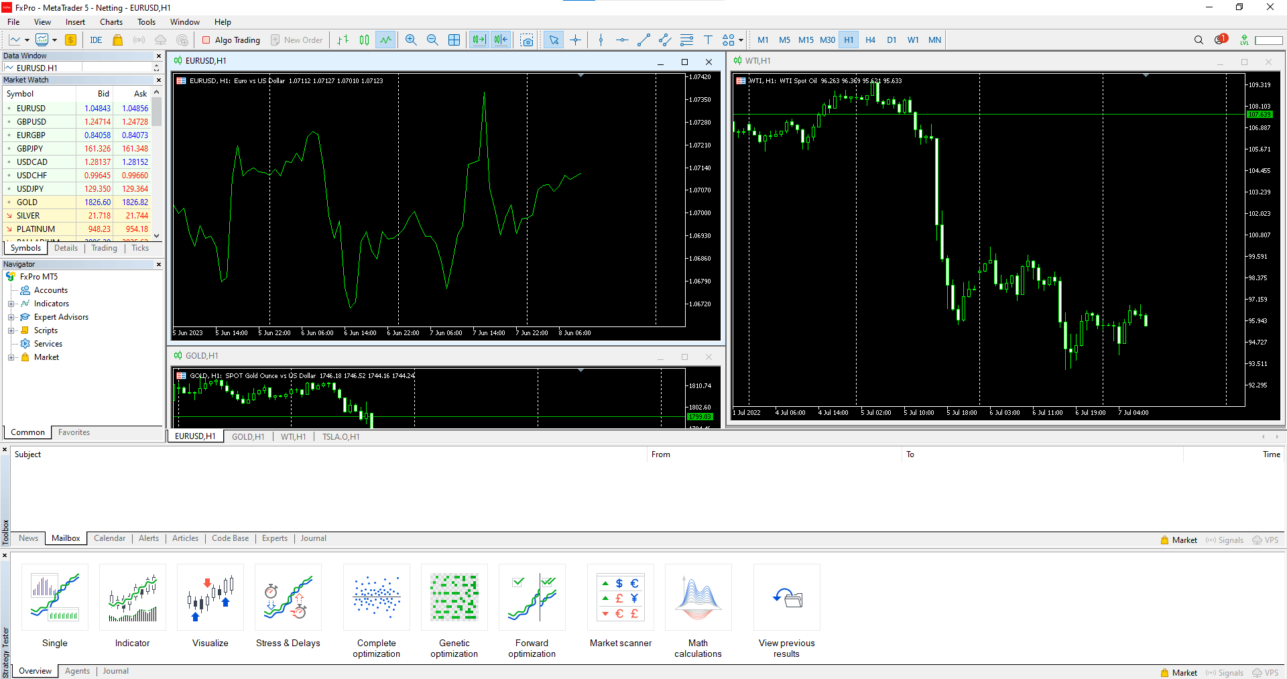This screenshot has width=1287, height=679.
Task: Enable automatic chart scrolling
Action: (479, 40)
